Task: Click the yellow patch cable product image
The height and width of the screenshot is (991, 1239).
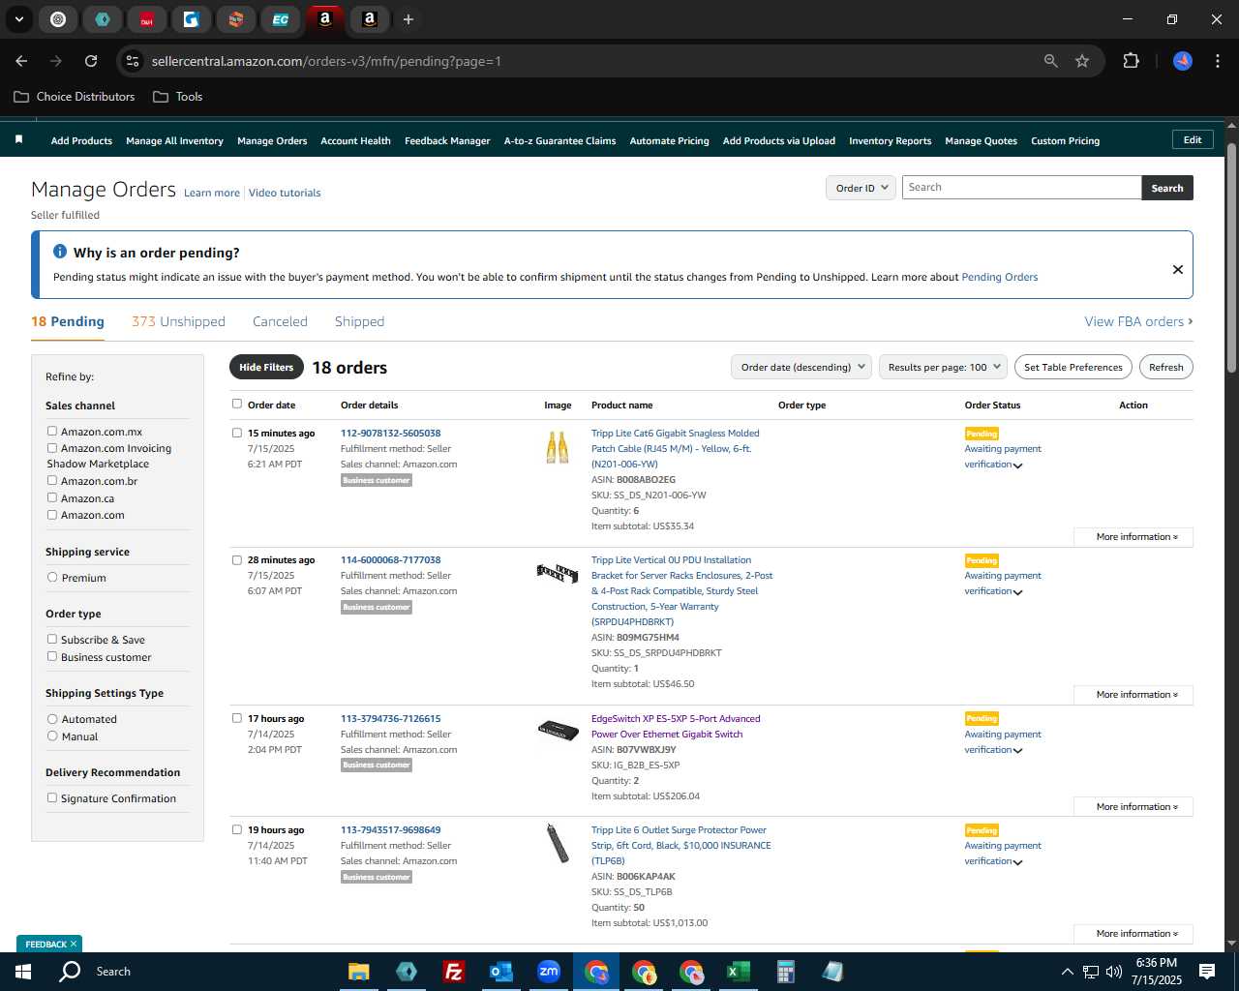Action: tap(558, 447)
